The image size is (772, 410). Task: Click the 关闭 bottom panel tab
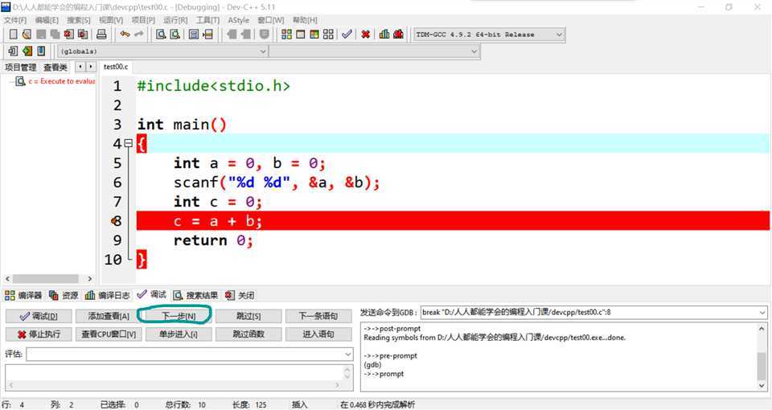click(x=240, y=295)
